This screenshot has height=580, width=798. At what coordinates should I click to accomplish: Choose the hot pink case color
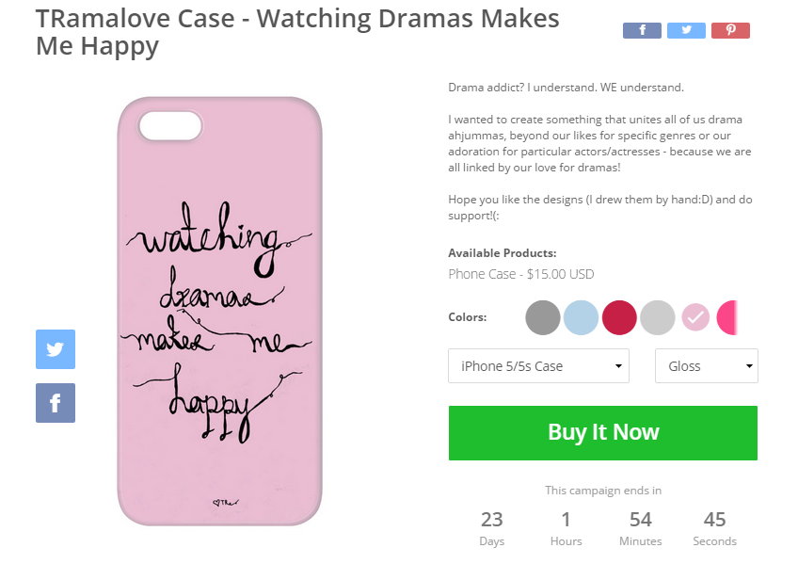727,317
